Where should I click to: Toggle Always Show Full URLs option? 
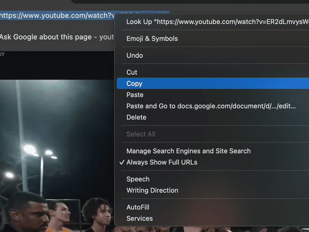[213, 162]
